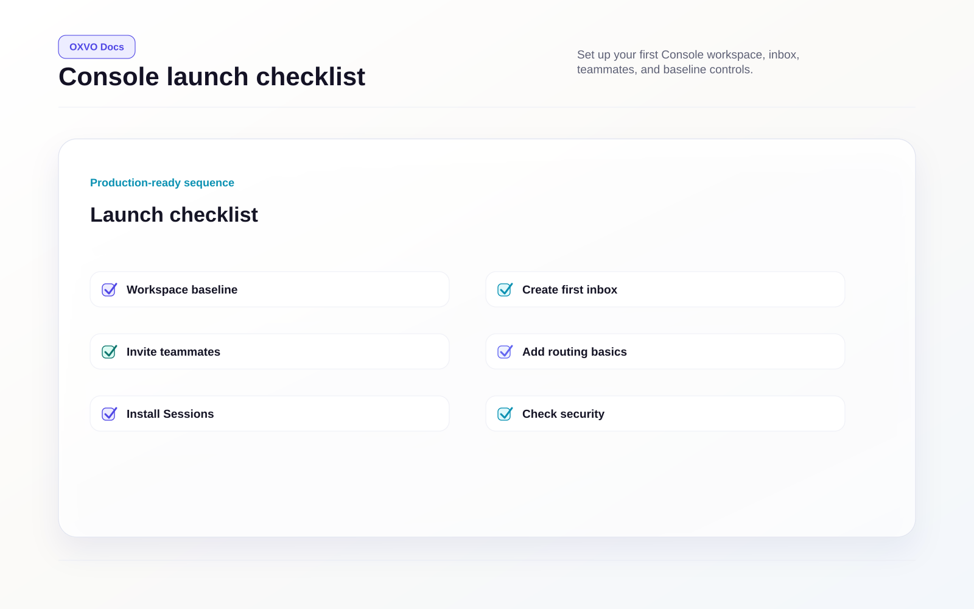Screen dimensions: 974x609
Task: Select the Install Sessions label
Action: 170,414
